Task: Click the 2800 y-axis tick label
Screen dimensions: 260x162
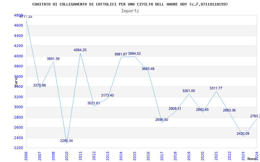Action: 19,117
